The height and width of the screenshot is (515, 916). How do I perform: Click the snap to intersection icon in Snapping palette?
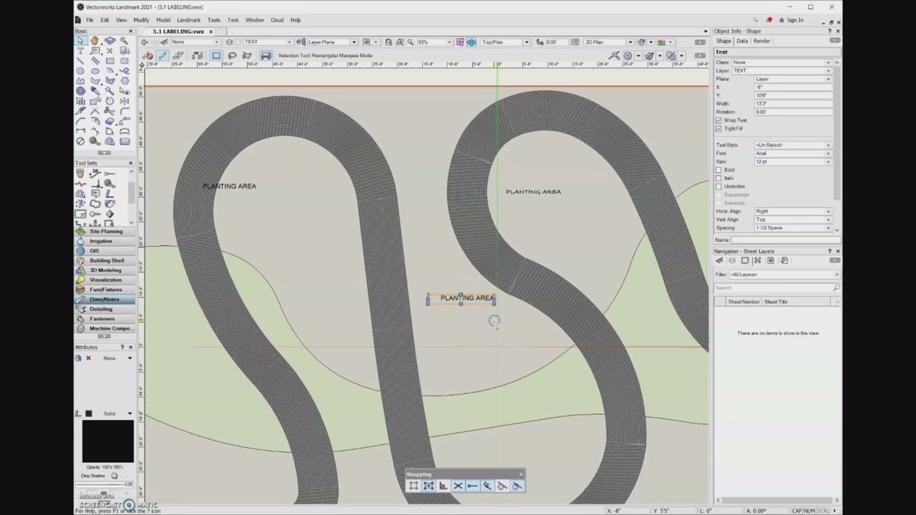coord(458,486)
